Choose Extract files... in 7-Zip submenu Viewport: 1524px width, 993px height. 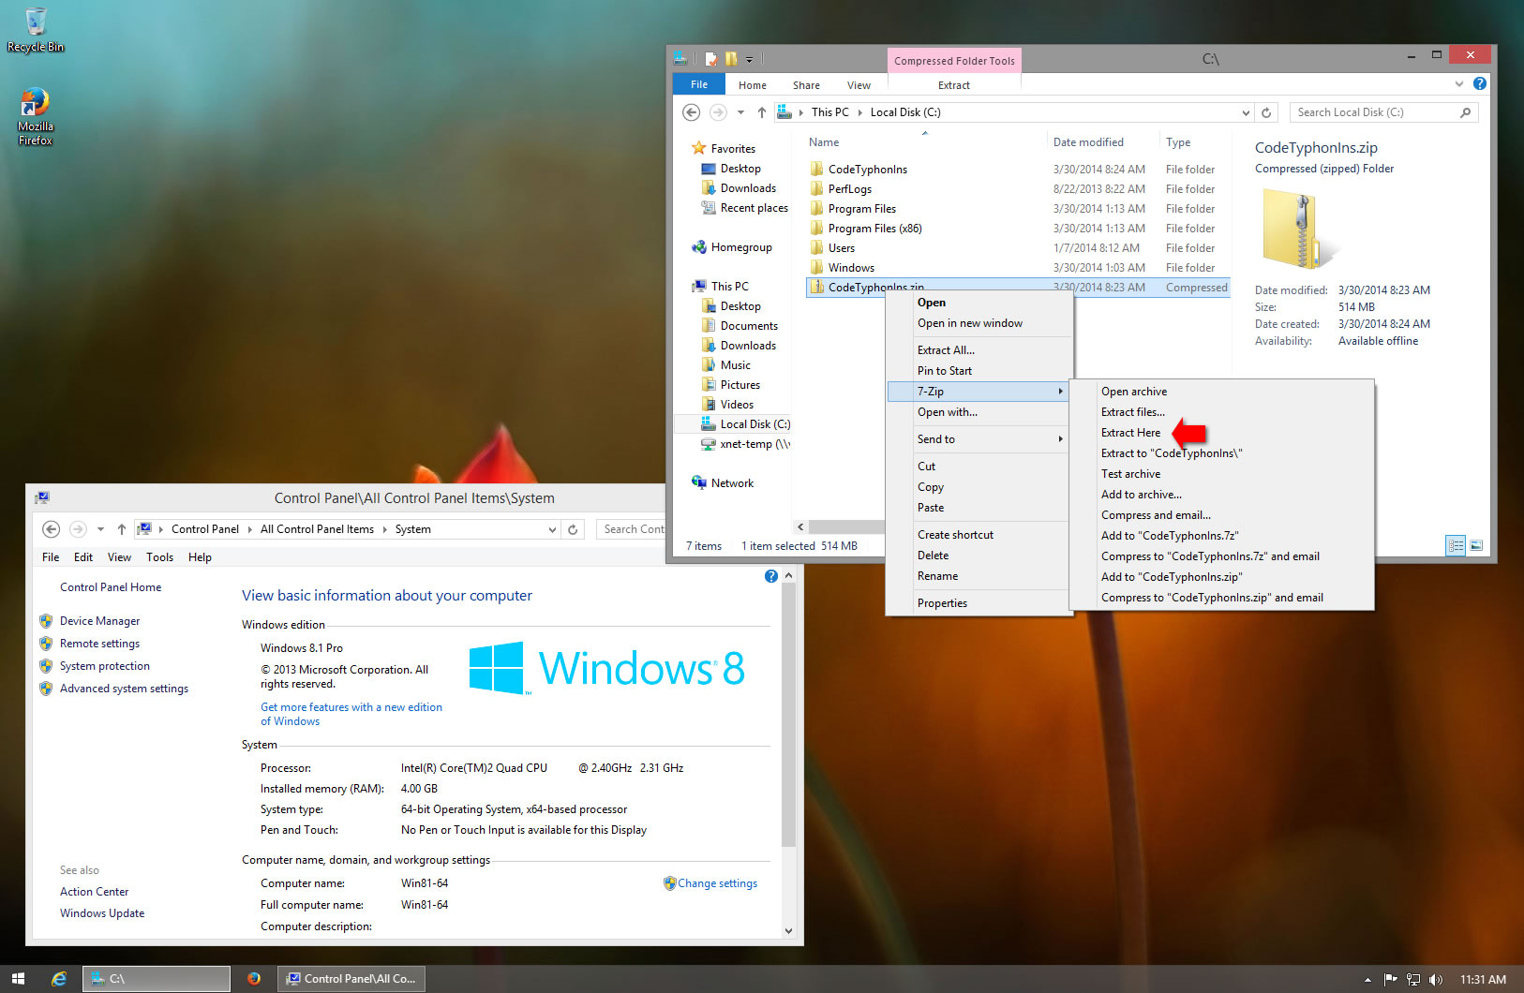[x=1133, y=412]
